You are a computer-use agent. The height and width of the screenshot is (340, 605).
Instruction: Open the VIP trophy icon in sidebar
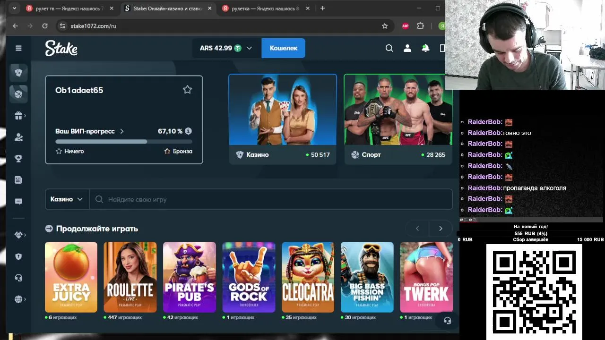[18, 159]
